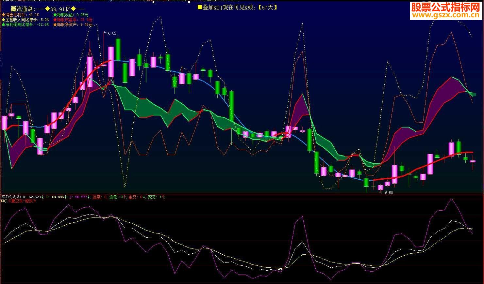This screenshot has height=284, width=484.
Task: Click the 股票公式指标网 logo text
Action: coord(446,7)
